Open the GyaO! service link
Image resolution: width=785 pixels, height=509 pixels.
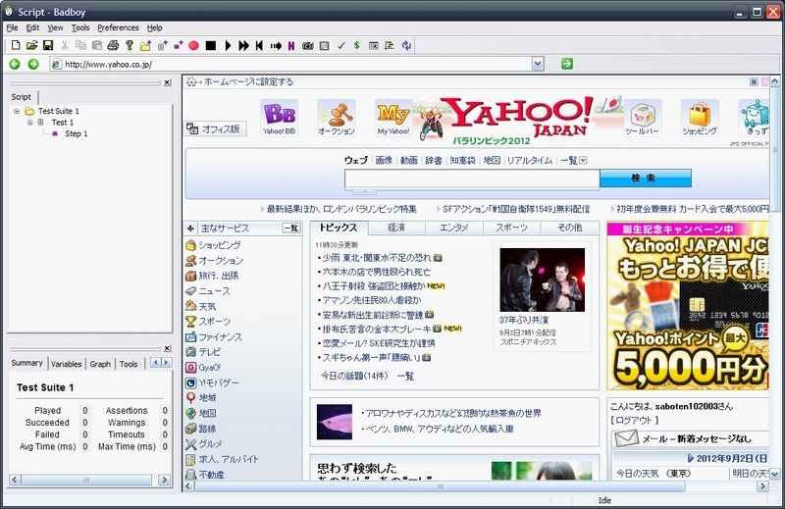coord(209,368)
